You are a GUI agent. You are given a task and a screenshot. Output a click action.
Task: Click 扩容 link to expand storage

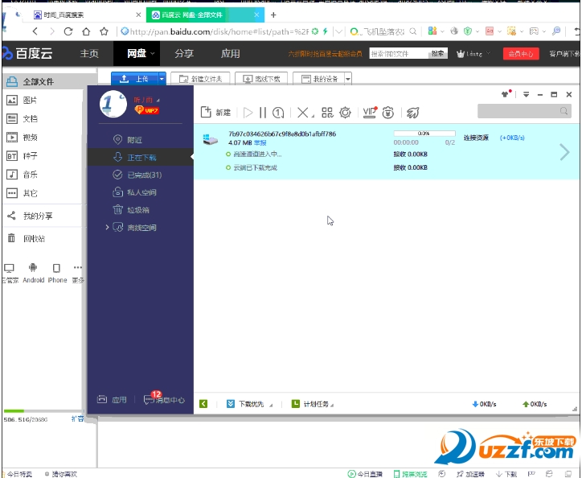[77, 419]
